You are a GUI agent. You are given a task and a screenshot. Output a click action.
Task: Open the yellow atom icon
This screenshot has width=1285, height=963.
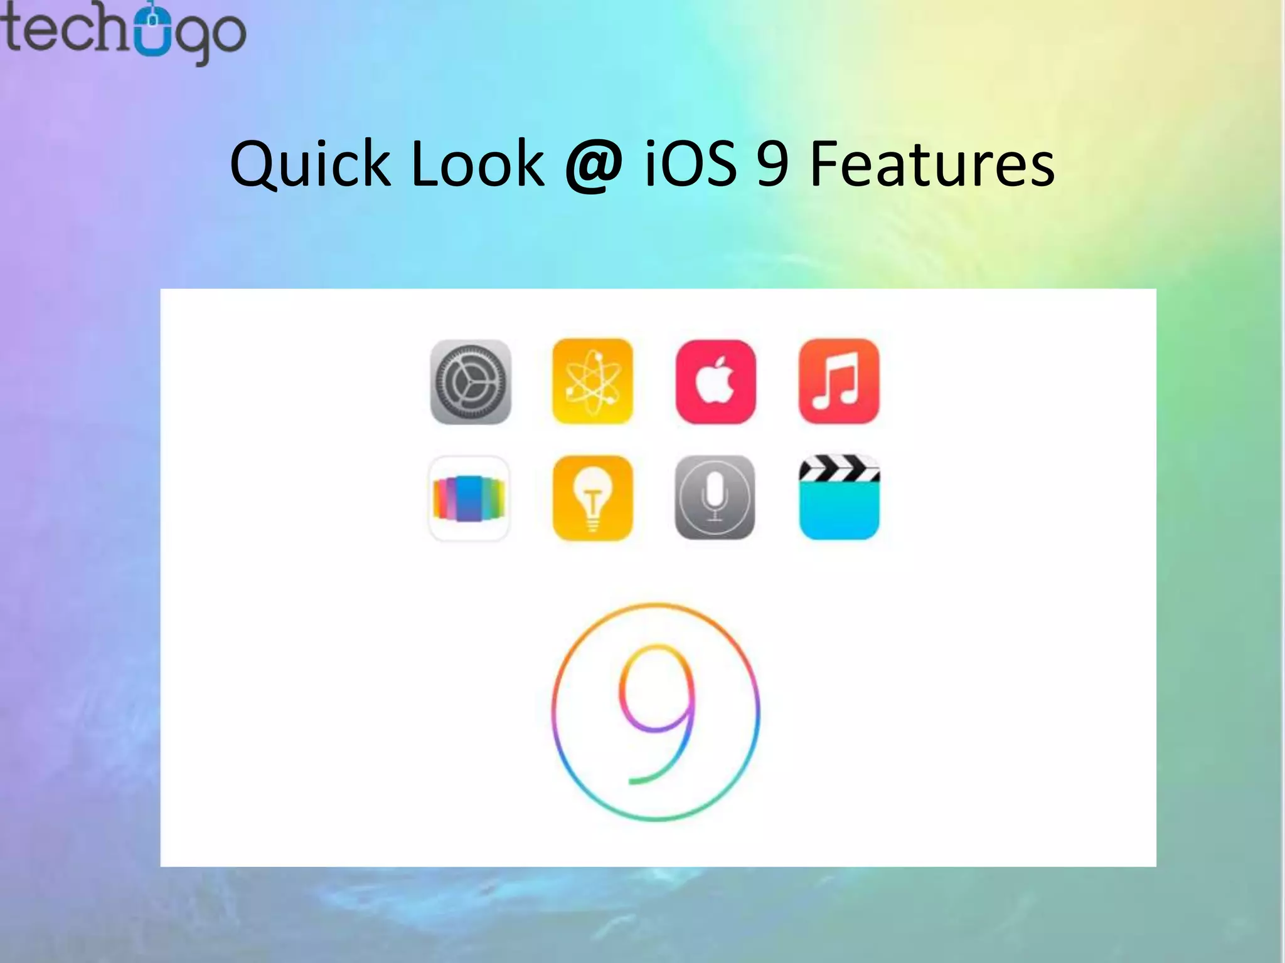click(593, 381)
